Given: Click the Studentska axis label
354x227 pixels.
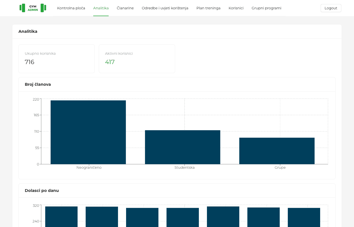Looking at the screenshot, I should coord(184,167).
